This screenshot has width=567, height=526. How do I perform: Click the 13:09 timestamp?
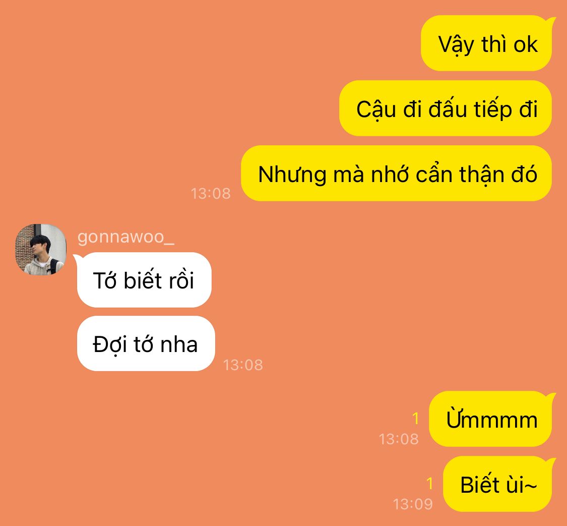pos(413,504)
